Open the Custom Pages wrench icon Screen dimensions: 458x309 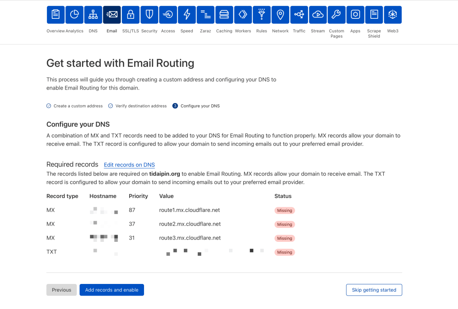point(336,15)
